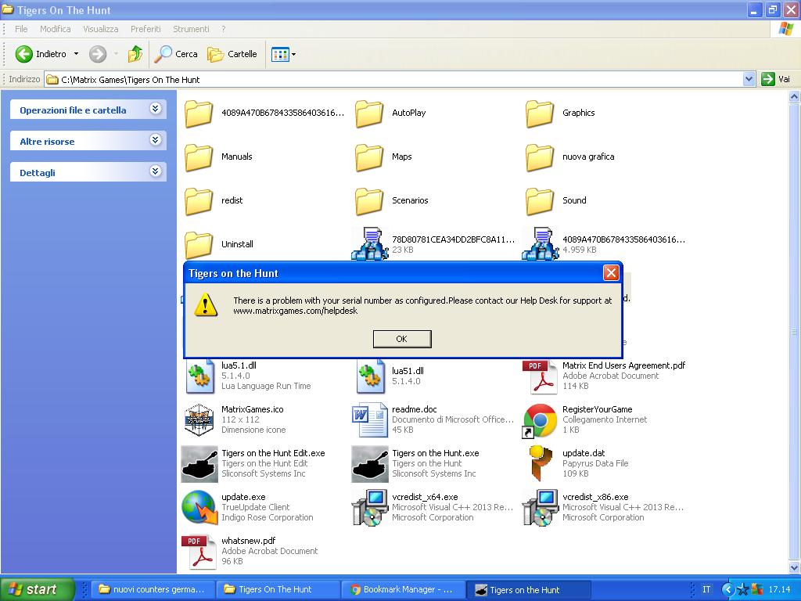
Task: Expand the address bar dropdown
Action: (x=749, y=79)
